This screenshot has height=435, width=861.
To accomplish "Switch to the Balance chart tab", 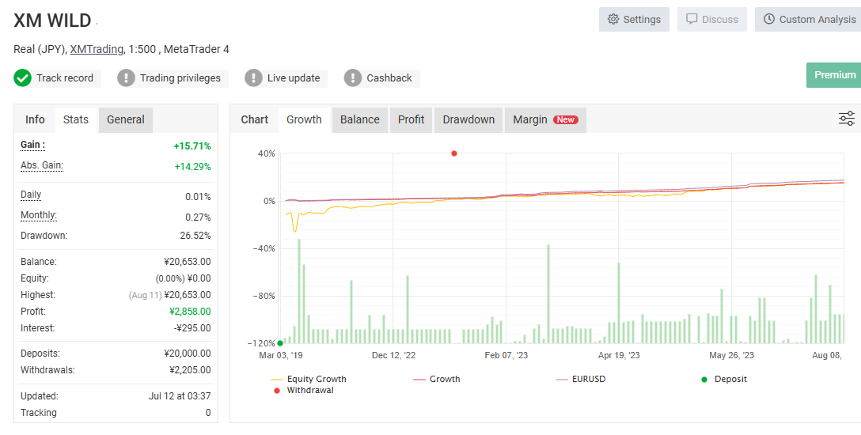I will (x=359, y=119).
